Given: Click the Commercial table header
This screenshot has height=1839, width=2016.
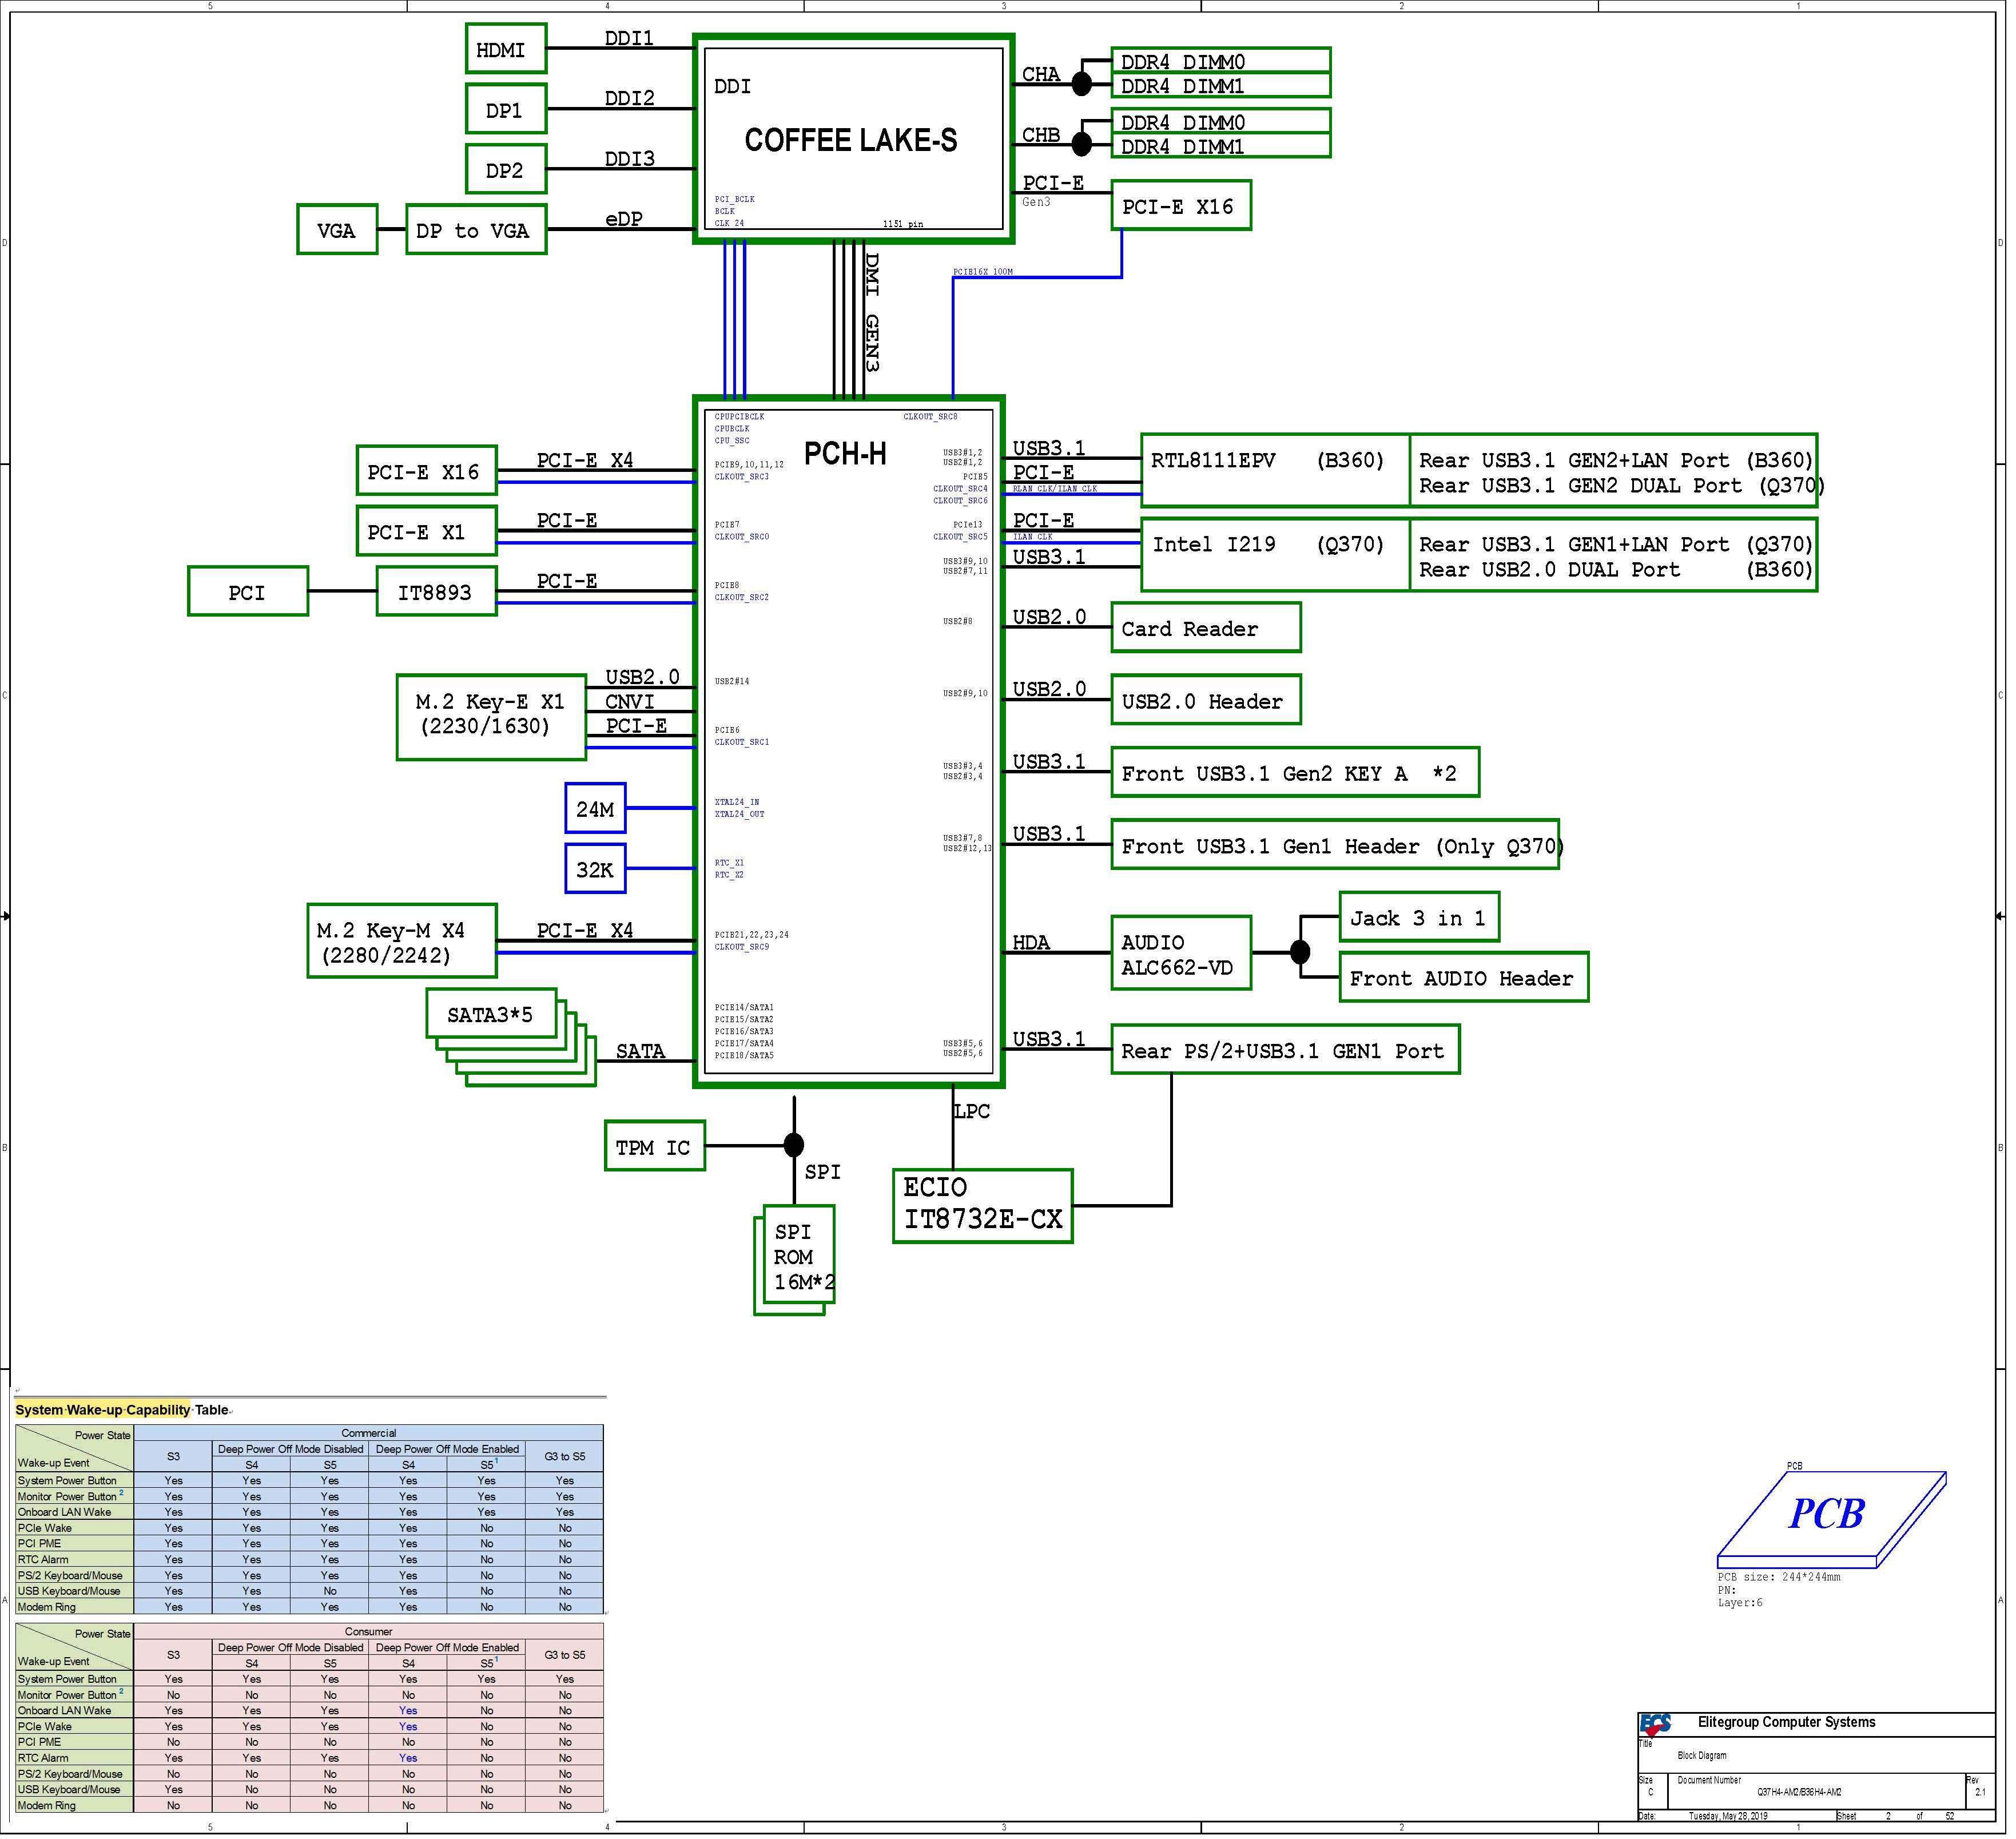Looking at the screenshot, I should click(x=368, y=1433).
